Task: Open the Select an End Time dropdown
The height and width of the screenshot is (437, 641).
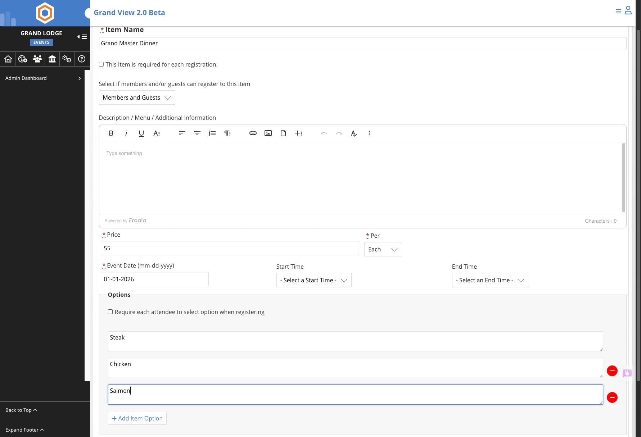Action: point(490,280)
